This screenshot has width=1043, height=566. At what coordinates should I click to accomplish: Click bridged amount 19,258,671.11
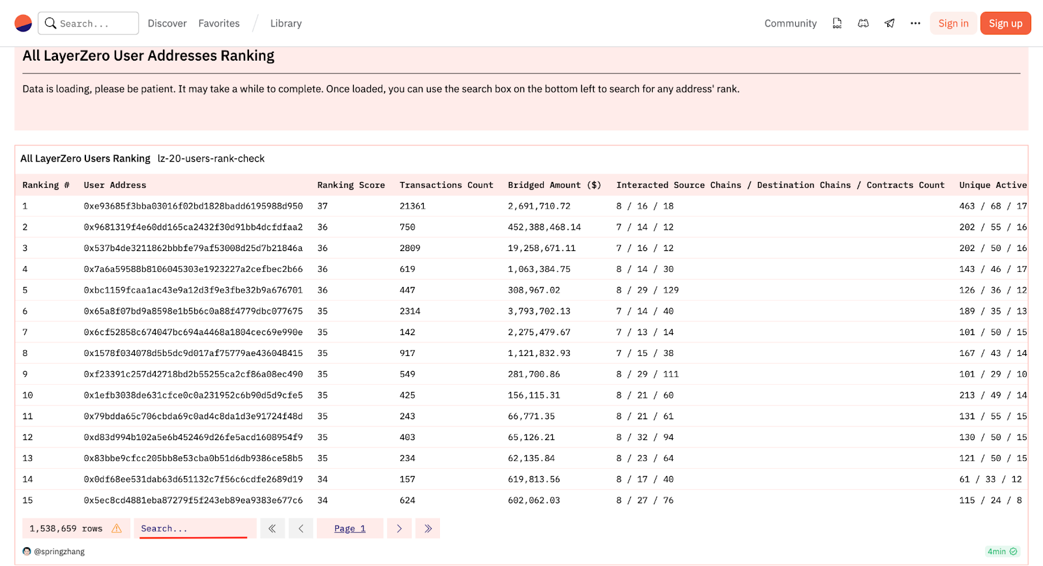pyautogui.click(x=542, y=248)
